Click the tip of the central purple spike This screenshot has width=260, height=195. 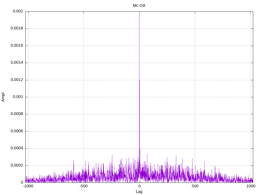[x=139, y=14]
